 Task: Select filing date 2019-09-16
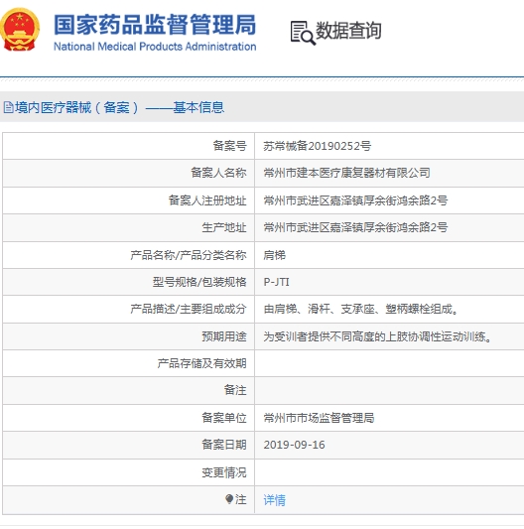[294, 445]
